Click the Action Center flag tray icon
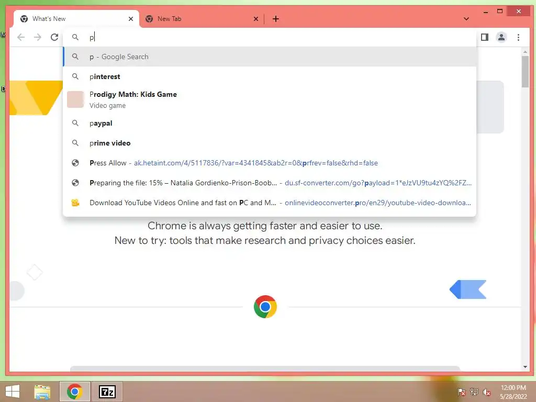This screenshot has height=402, width=536. [x=461, y=392]
